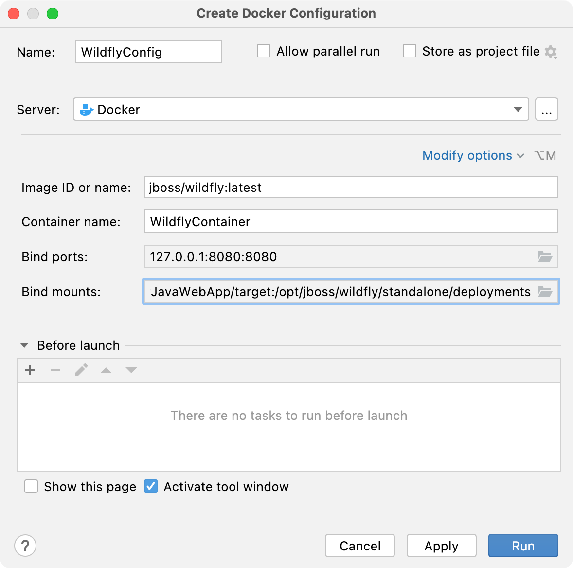Click the gear next to Store as project file

(x=551, y=53)
